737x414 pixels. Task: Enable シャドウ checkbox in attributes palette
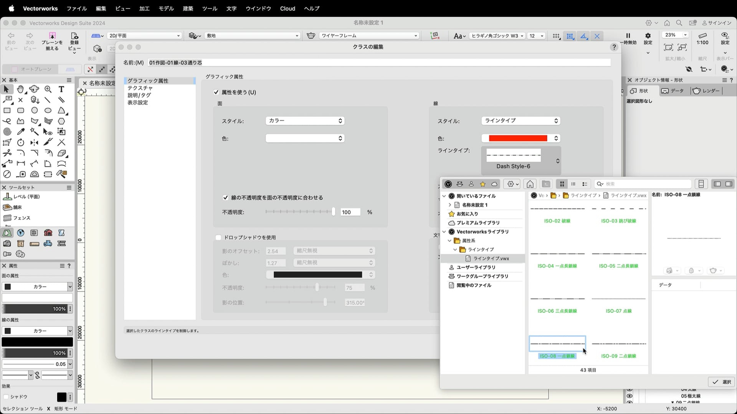click(x=6, y=397)
